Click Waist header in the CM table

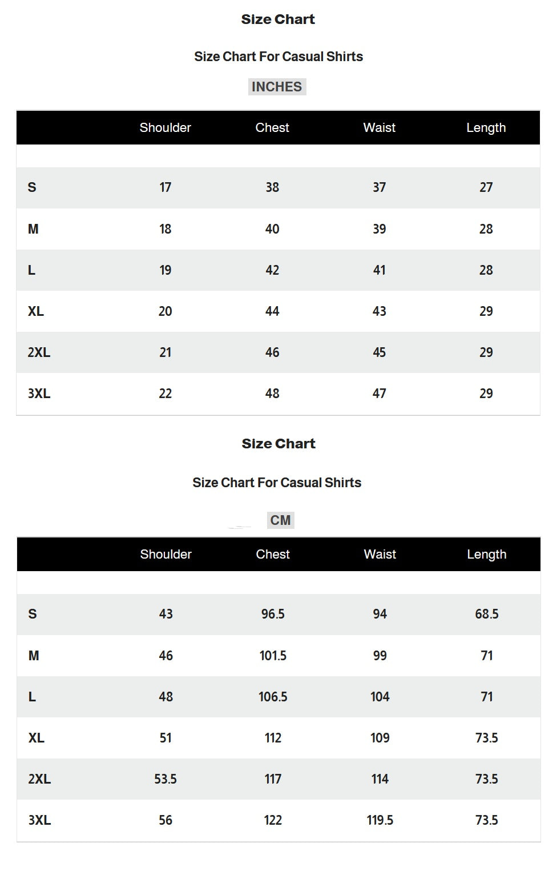point(380,554)
